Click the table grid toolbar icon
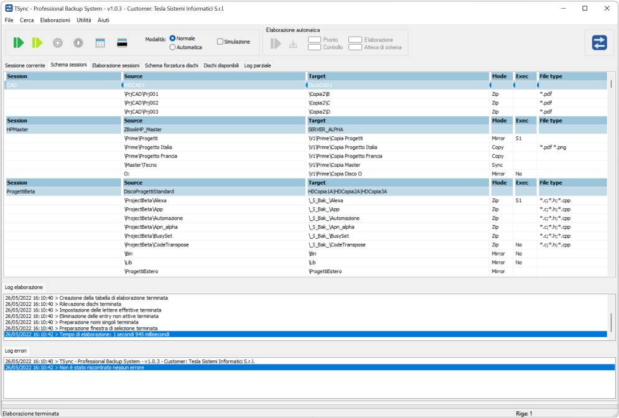 coord(100,43)
